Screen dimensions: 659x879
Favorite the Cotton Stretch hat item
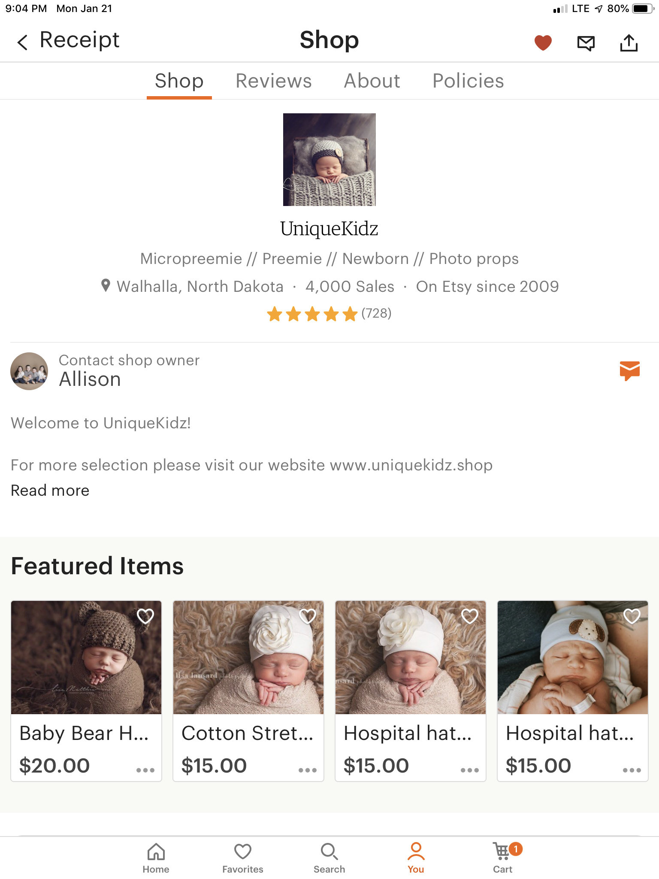(307, 616)
